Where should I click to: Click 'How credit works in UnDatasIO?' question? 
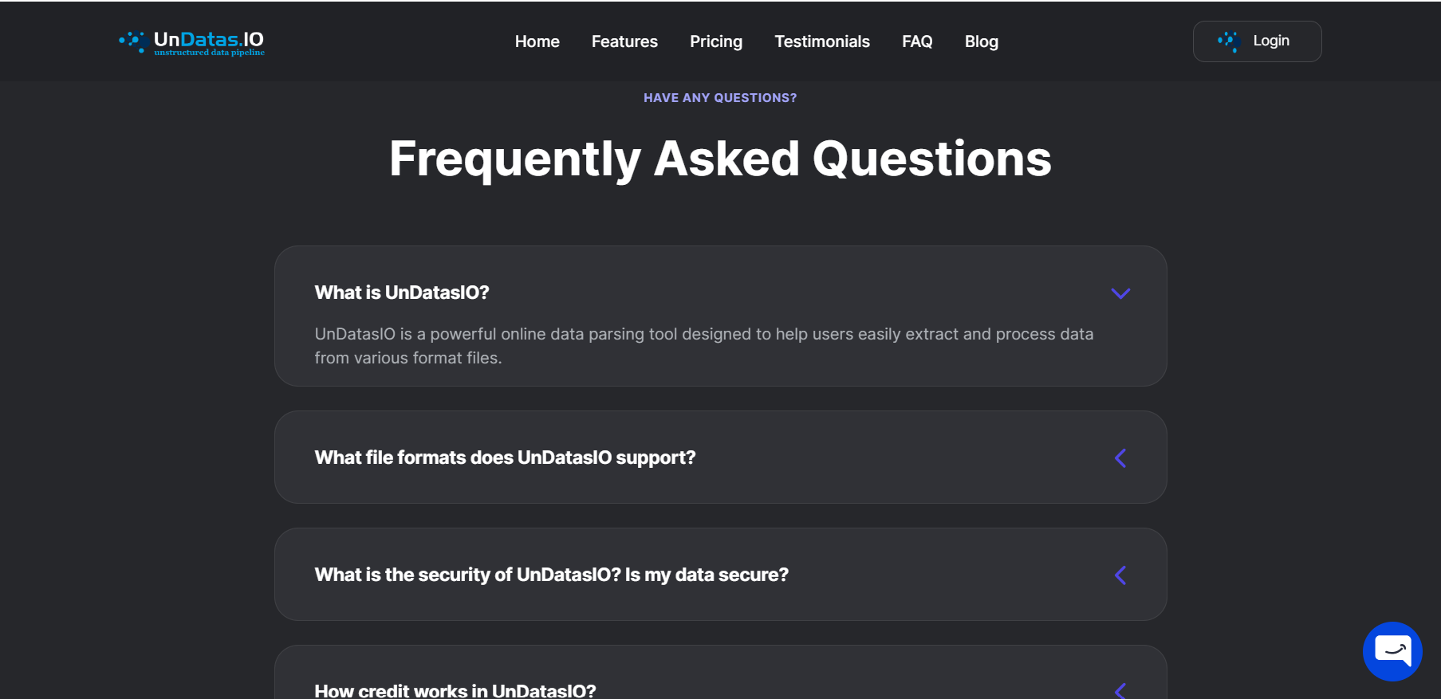455,690
